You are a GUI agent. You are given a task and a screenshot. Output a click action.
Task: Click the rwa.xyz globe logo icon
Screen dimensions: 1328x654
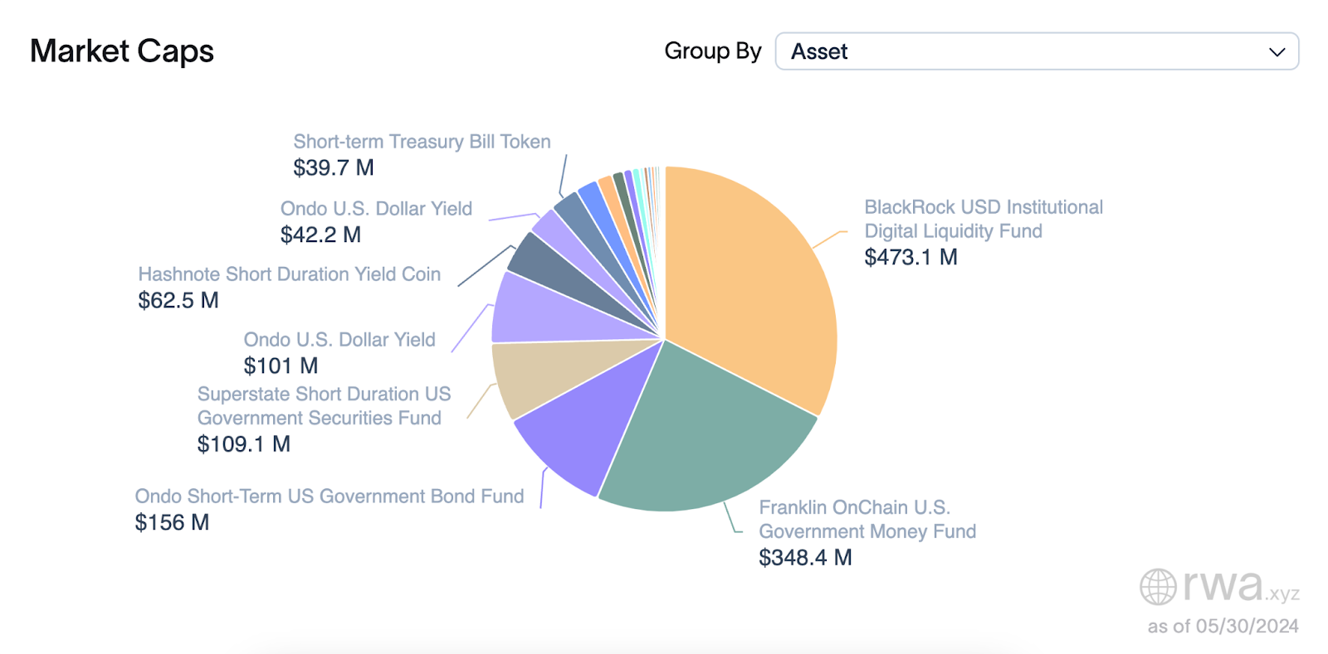click(x=1157, y=587)
